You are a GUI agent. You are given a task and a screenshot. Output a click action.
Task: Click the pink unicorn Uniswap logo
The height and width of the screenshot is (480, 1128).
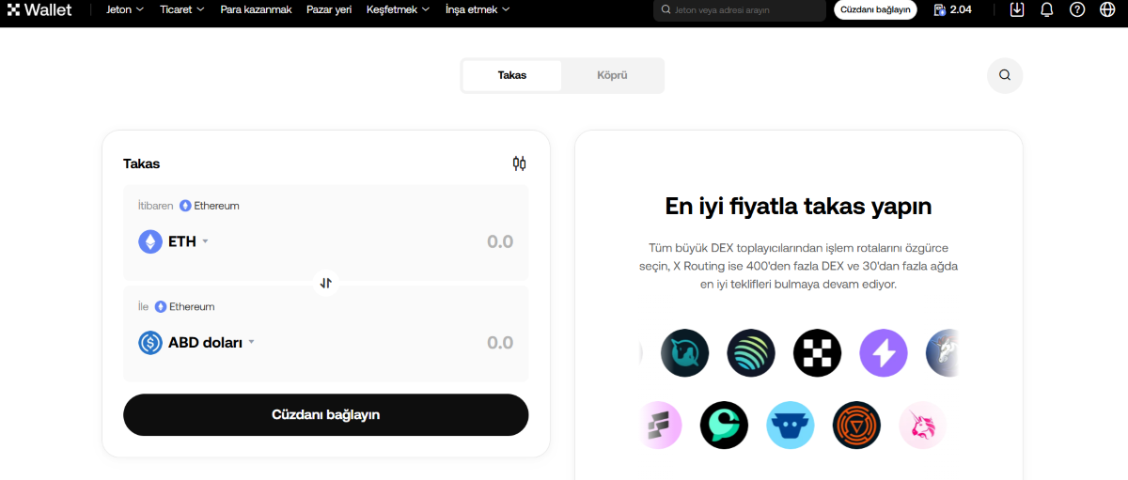[923, 426]
